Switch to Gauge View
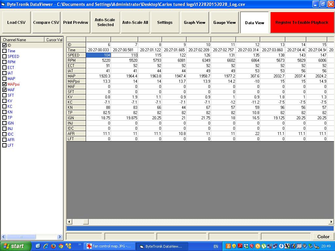Screen dimensions: 335x251 [224, 23]
